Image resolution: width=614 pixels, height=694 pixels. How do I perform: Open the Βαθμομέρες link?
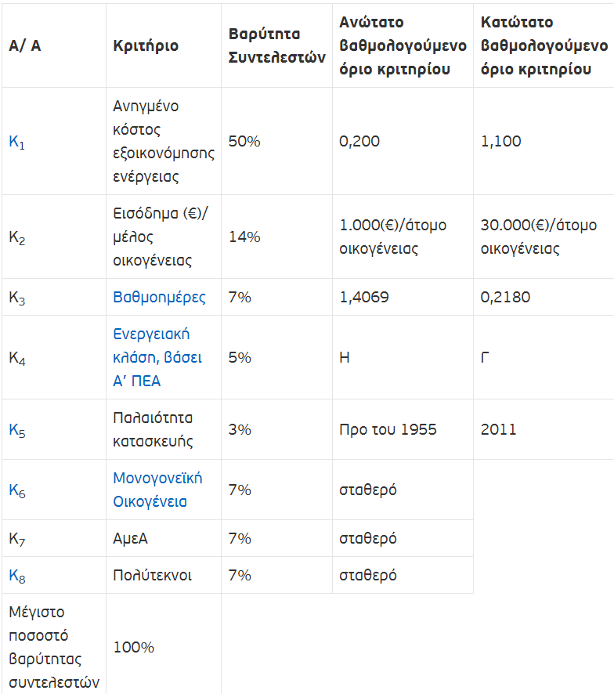[160, 297]
